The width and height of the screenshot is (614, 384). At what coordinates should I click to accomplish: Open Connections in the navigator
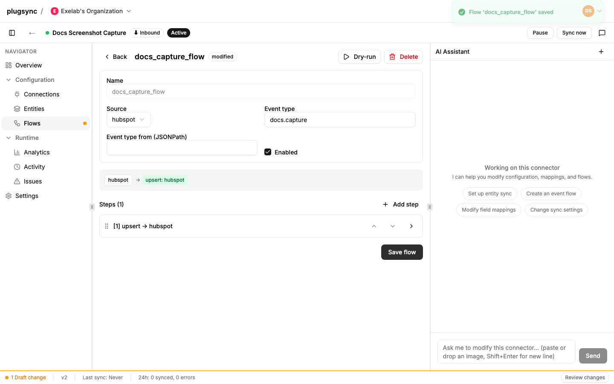coord(41,94)
